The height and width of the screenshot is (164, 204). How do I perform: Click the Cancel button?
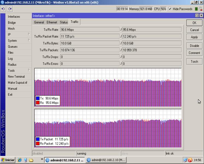tap(194, 30)
